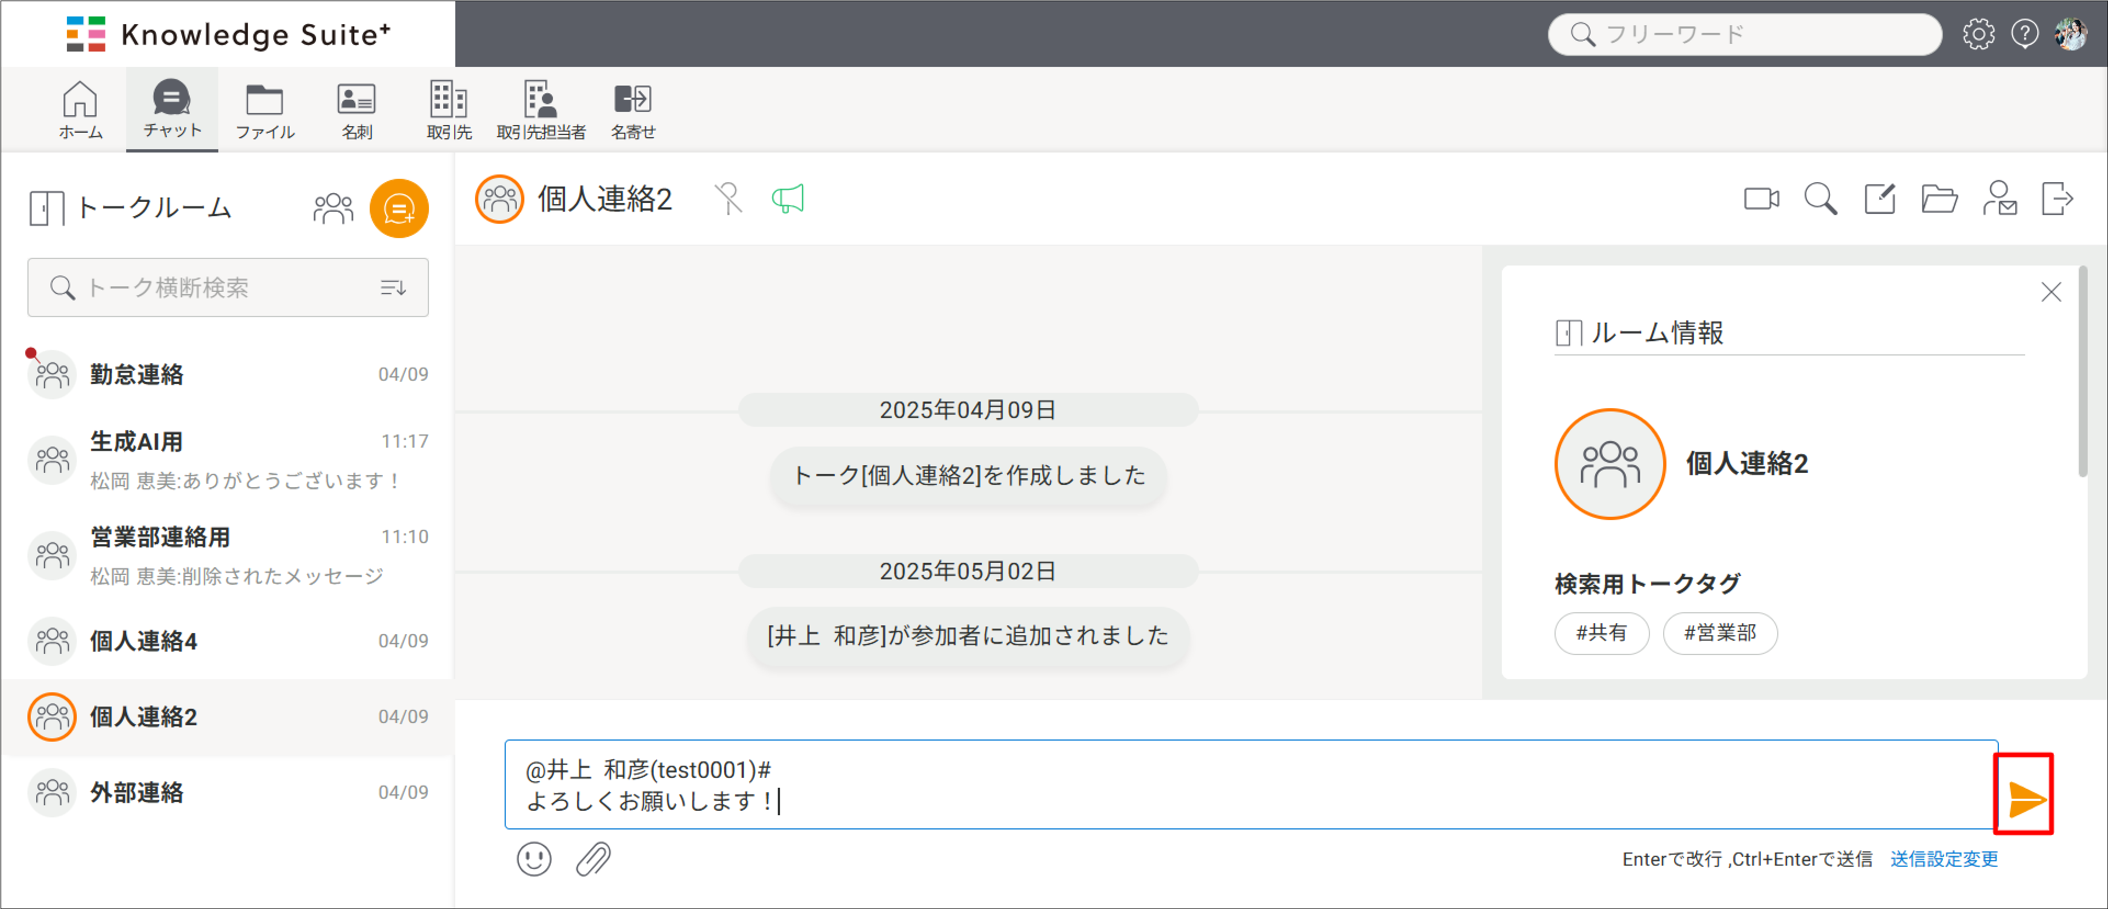Open the shared files folder icon
This screenshot has height=909, width=2108.
(x=1939, y=199)
